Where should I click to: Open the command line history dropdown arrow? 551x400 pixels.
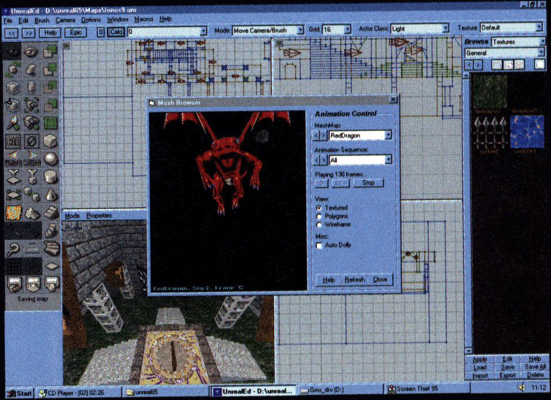[x=203, y=32]
